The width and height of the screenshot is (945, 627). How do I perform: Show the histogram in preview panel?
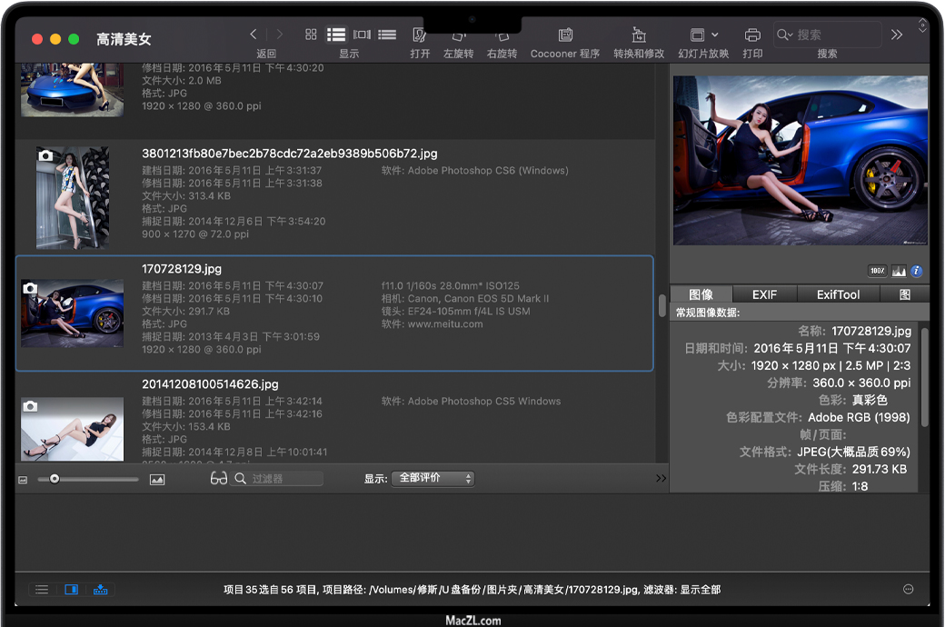[899, 271]
